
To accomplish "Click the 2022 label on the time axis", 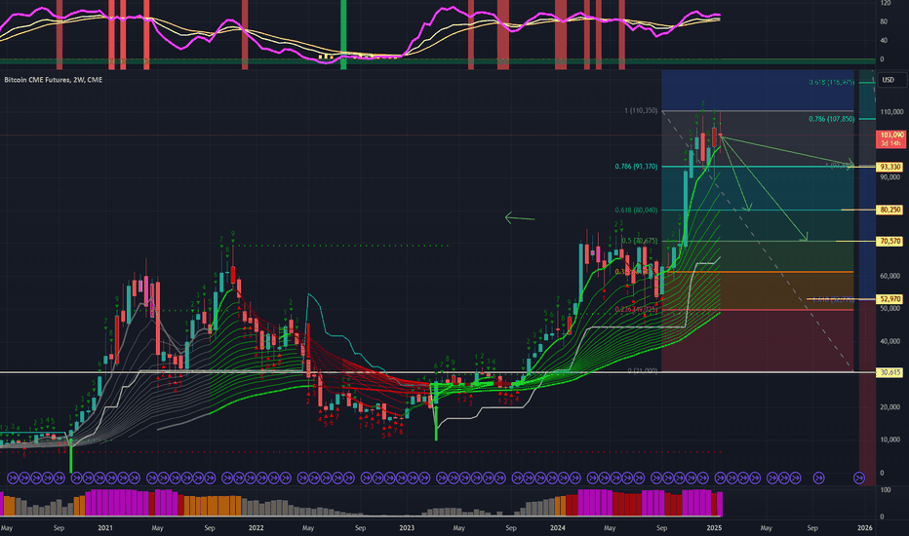I will [x=256, y=528].
